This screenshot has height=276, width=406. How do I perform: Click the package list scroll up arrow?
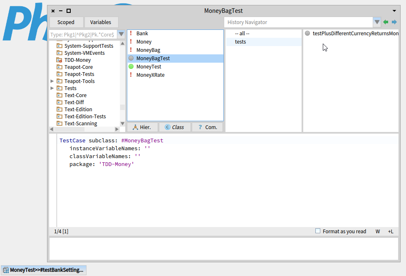122,44
